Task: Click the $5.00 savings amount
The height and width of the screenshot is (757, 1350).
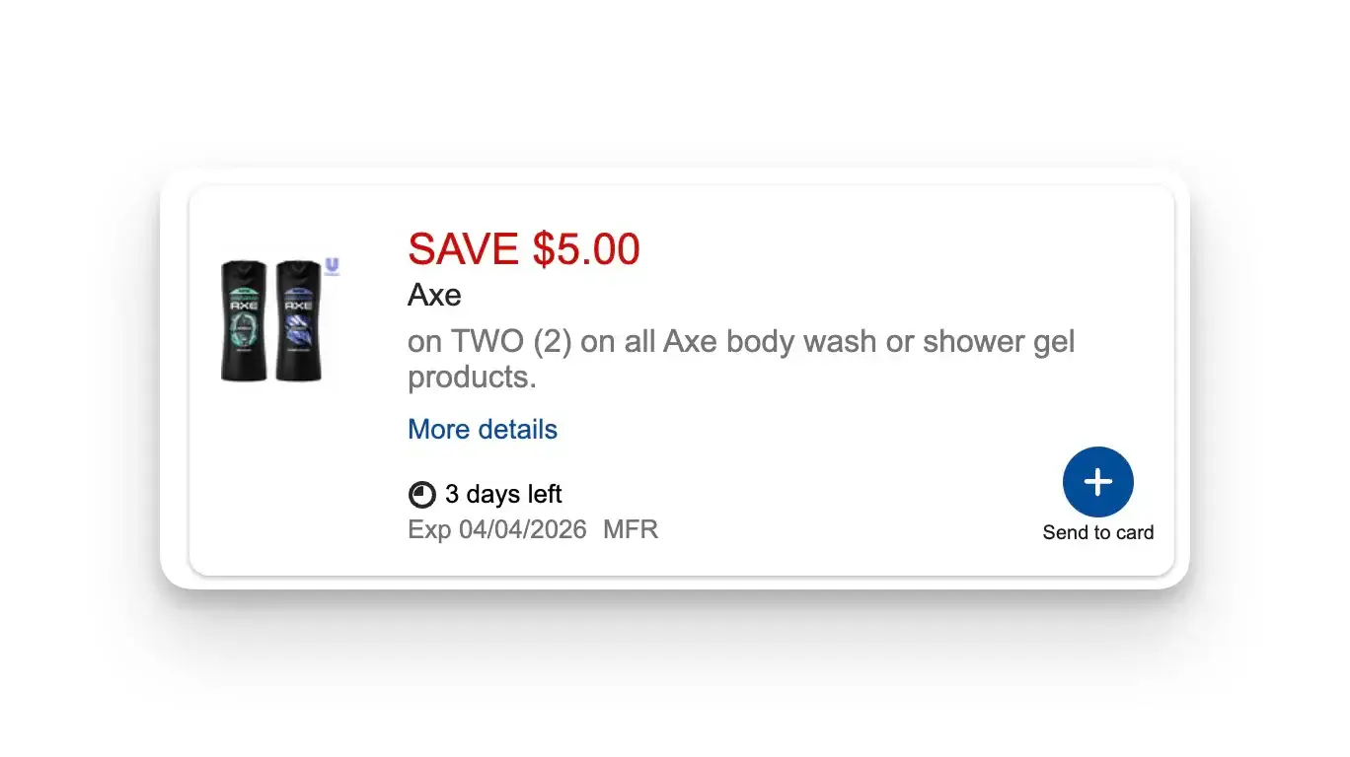Action: pos(586,249)
